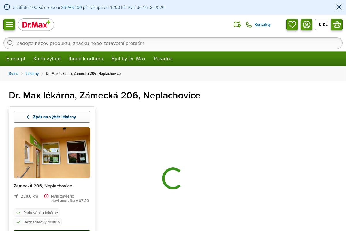
Task: Go to Domů breadcrumb
Action: [x=14, y=74]
